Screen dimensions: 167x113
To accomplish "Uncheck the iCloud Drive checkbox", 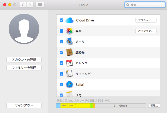I will pyautogui.click(x=61, y=20).
